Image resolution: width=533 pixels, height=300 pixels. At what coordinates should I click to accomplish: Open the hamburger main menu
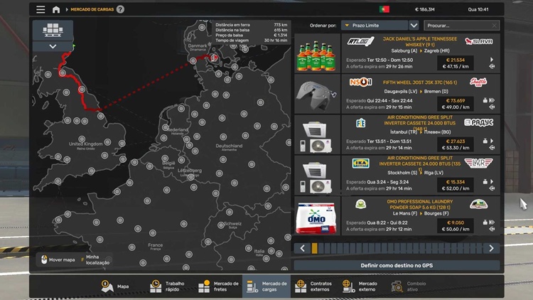41,9
